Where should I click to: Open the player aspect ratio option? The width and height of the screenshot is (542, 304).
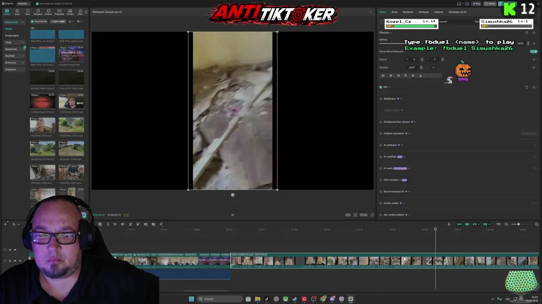tap(363, 215)
